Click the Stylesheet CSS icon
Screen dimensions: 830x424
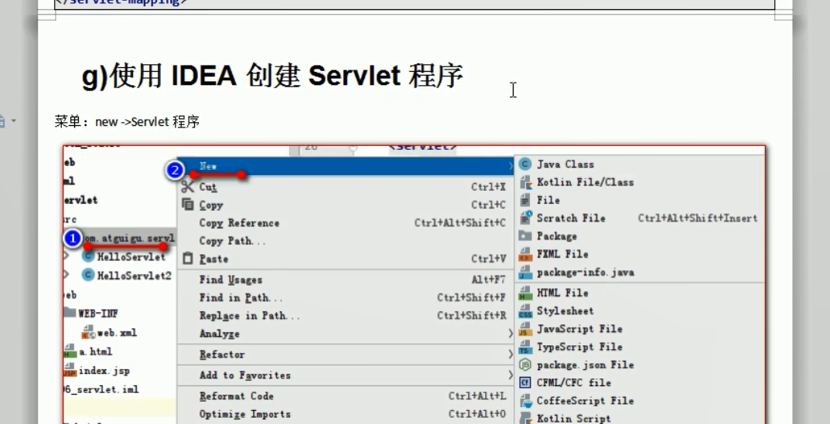[525, 311]
